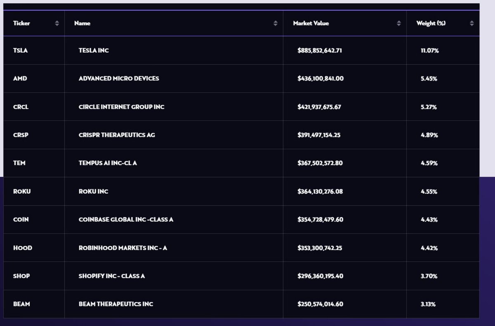Click the 3.70% weight value
The image size is (495, 326).
[429, 276]
